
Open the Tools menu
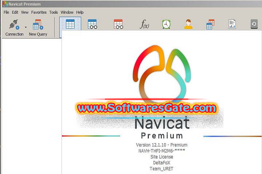(53, 12)
